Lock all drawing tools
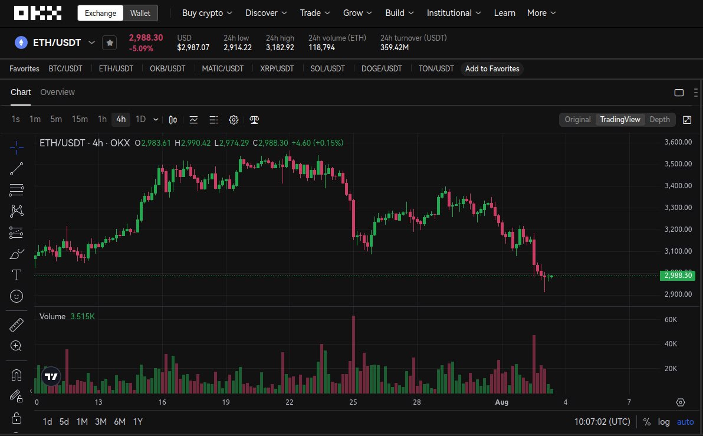Image resolution: width=703 pixels, height=436 pixels. pyautogui.click(x=17, y=418)
